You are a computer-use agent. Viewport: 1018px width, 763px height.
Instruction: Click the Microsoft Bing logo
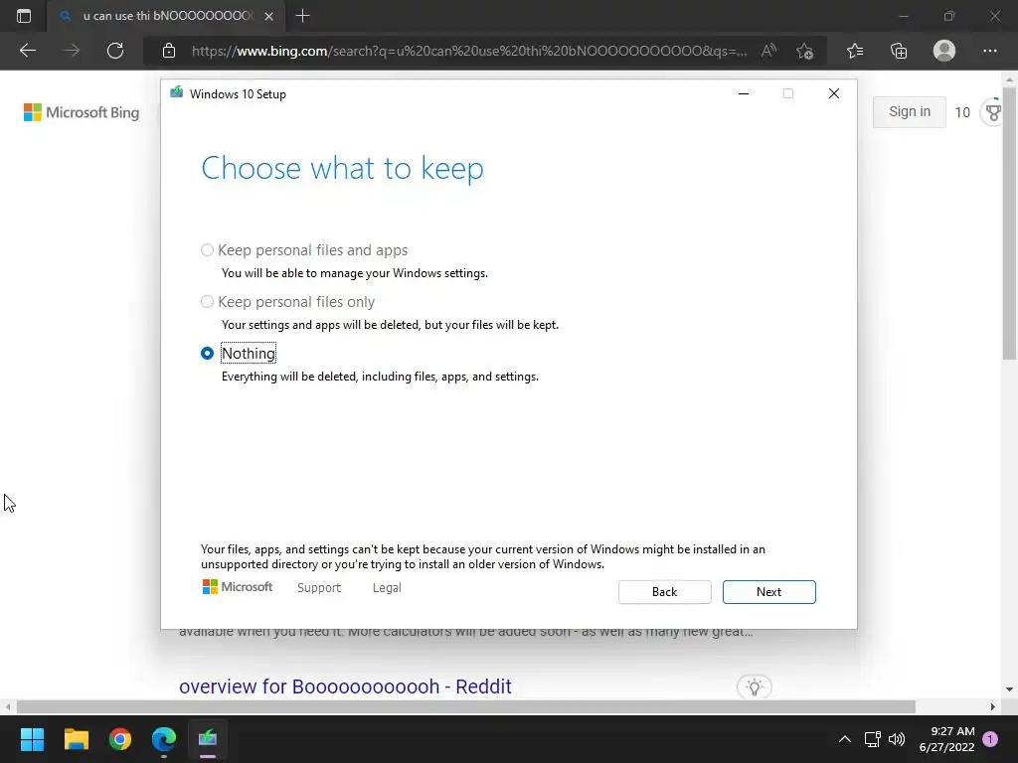[x=82, y=112]
